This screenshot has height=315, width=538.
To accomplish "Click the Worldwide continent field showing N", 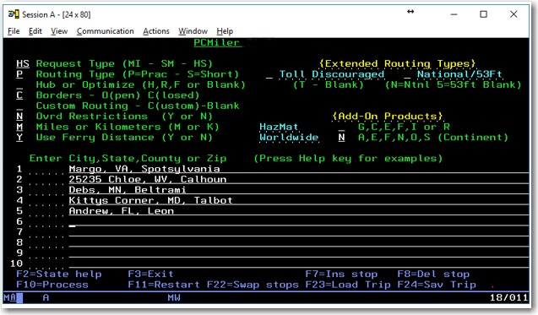I will 341,138.
